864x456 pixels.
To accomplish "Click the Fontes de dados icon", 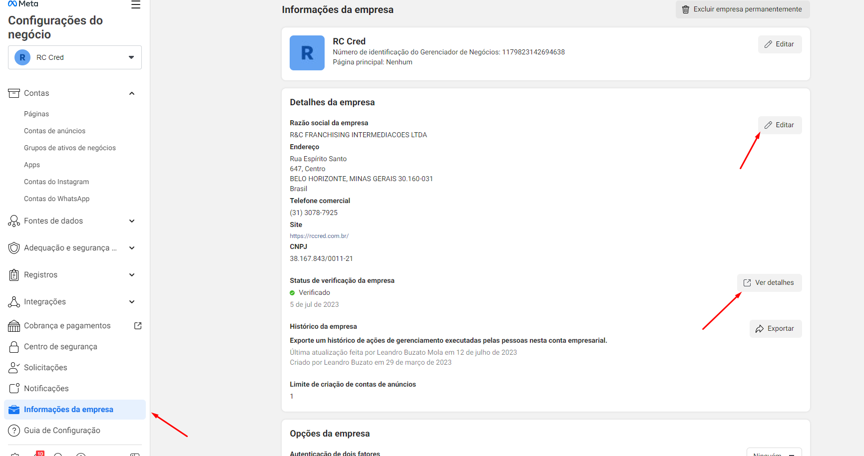I will click(14, 221).
